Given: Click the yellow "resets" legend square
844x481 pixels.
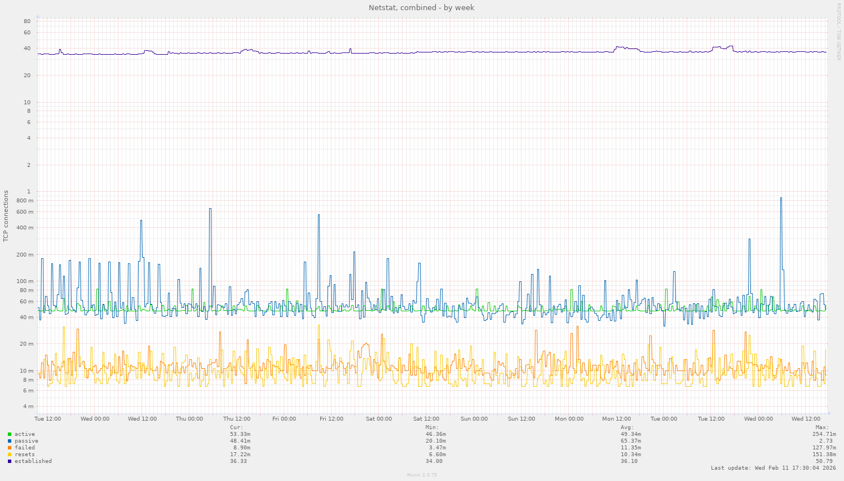Looking at the screenshot, I should point(10,454).
